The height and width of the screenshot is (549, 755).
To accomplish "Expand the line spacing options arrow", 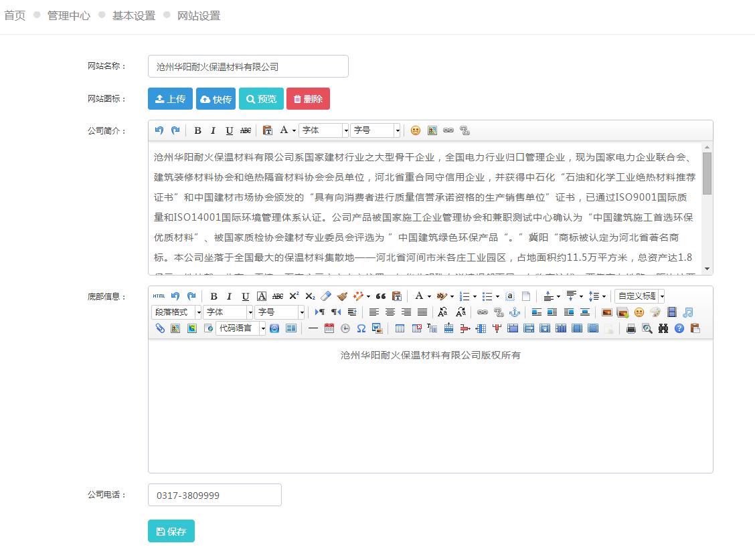I will coord(604,296).
